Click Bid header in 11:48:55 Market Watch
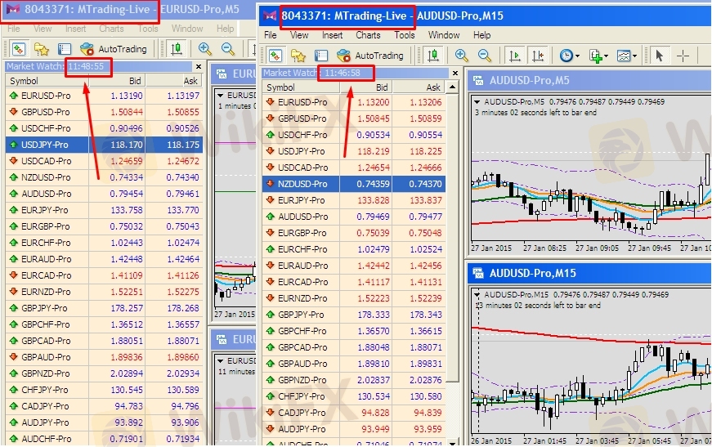Screen dimensions: 712x447 117,81
